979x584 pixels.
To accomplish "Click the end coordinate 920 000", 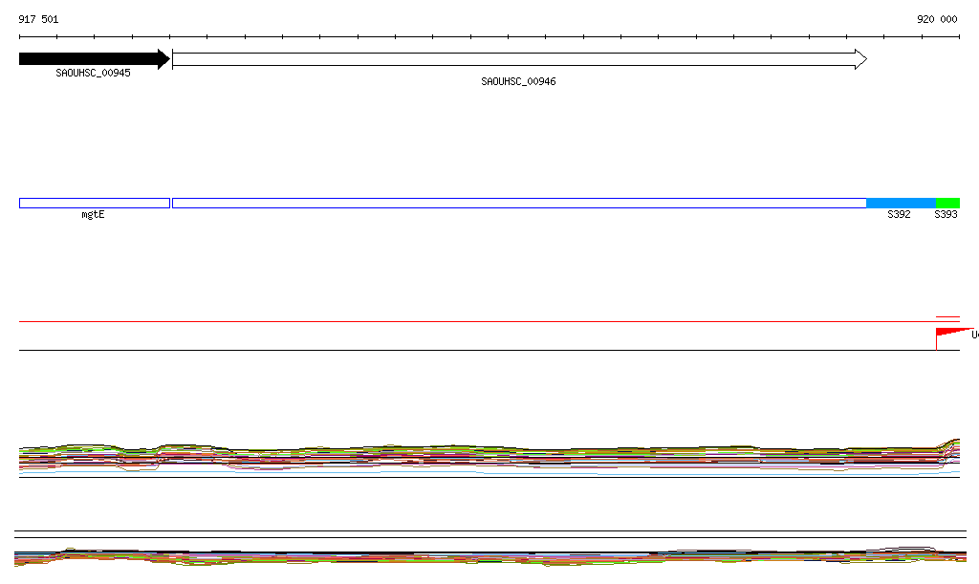I will click(x=937, y=19).
